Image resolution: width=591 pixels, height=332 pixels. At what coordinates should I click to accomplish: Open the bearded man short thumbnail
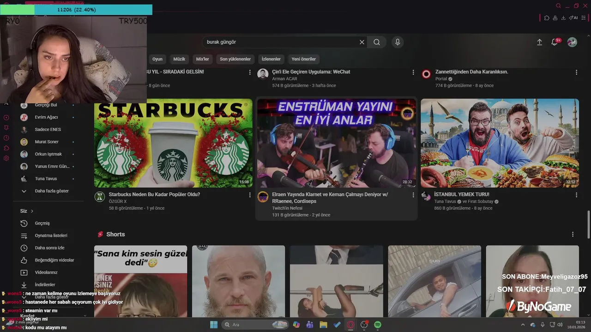[238, 281]
